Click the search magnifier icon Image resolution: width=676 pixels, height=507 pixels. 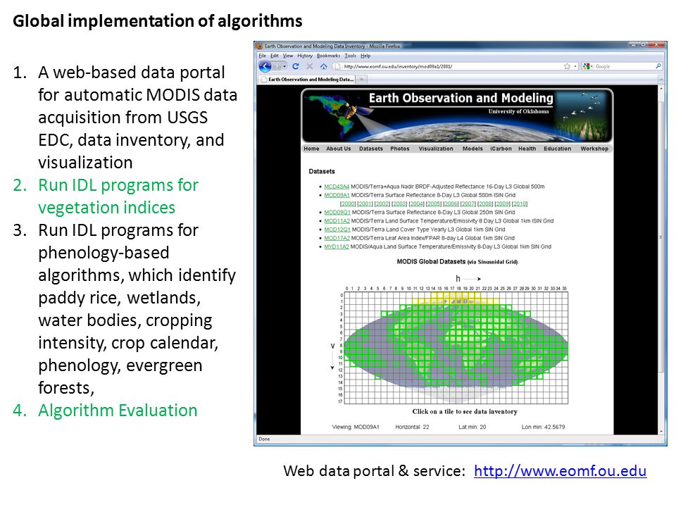(658, 66)
